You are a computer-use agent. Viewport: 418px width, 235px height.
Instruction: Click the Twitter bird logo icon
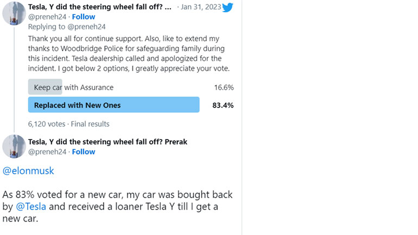point(227,7)
